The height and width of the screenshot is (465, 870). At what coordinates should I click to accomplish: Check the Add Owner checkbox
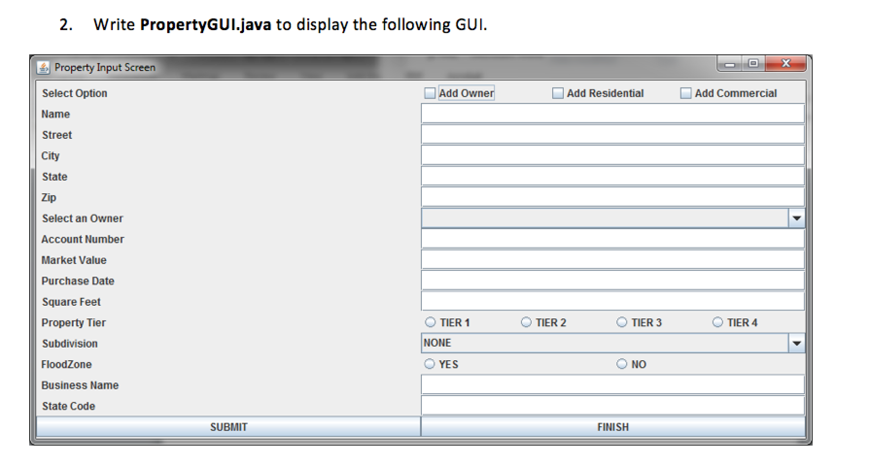(430, 93)
